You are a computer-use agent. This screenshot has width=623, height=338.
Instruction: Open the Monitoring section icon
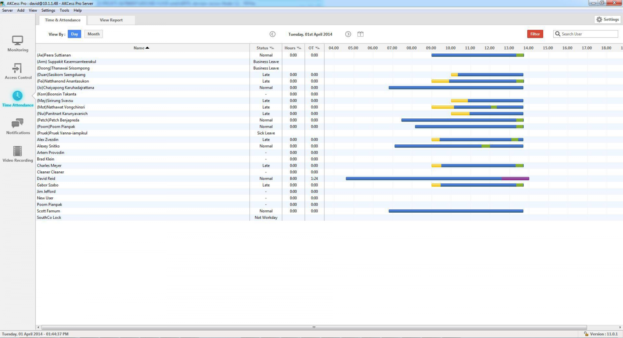[18, 40]
